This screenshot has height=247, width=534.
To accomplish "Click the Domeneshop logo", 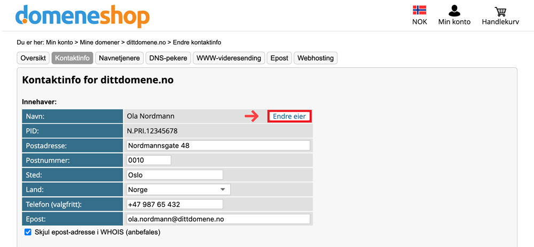I will coord(82,15).
